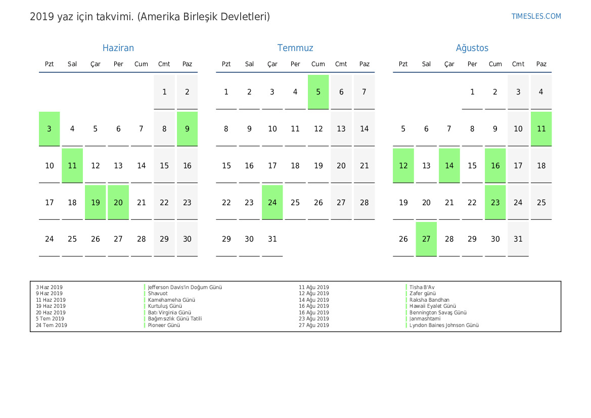
Task: Select 'Raksha Bandhan' holiday in legend
Action: 429,300
